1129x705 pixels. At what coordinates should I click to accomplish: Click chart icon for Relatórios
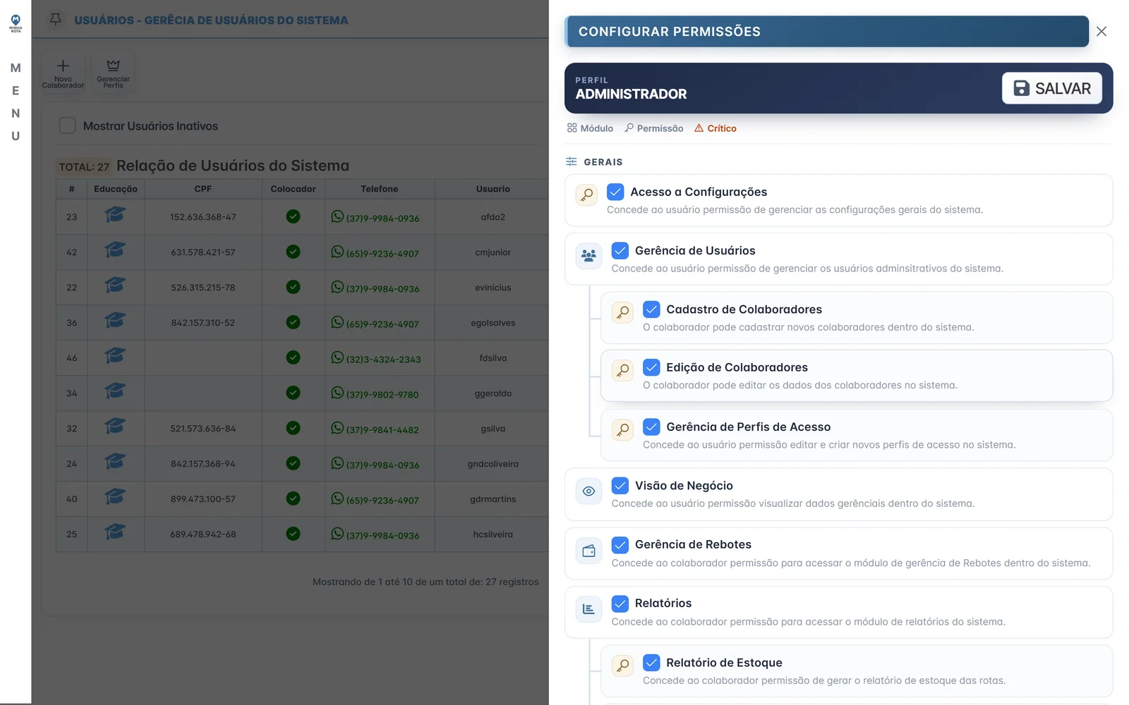588,608
